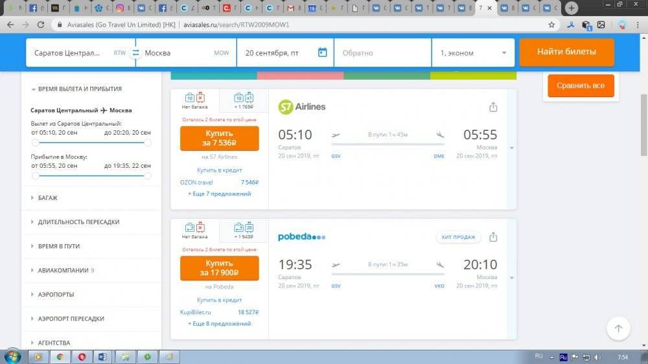Click departure time slider right handle
Viewport: 648px width, 364px height.
[x=147, y=142]
